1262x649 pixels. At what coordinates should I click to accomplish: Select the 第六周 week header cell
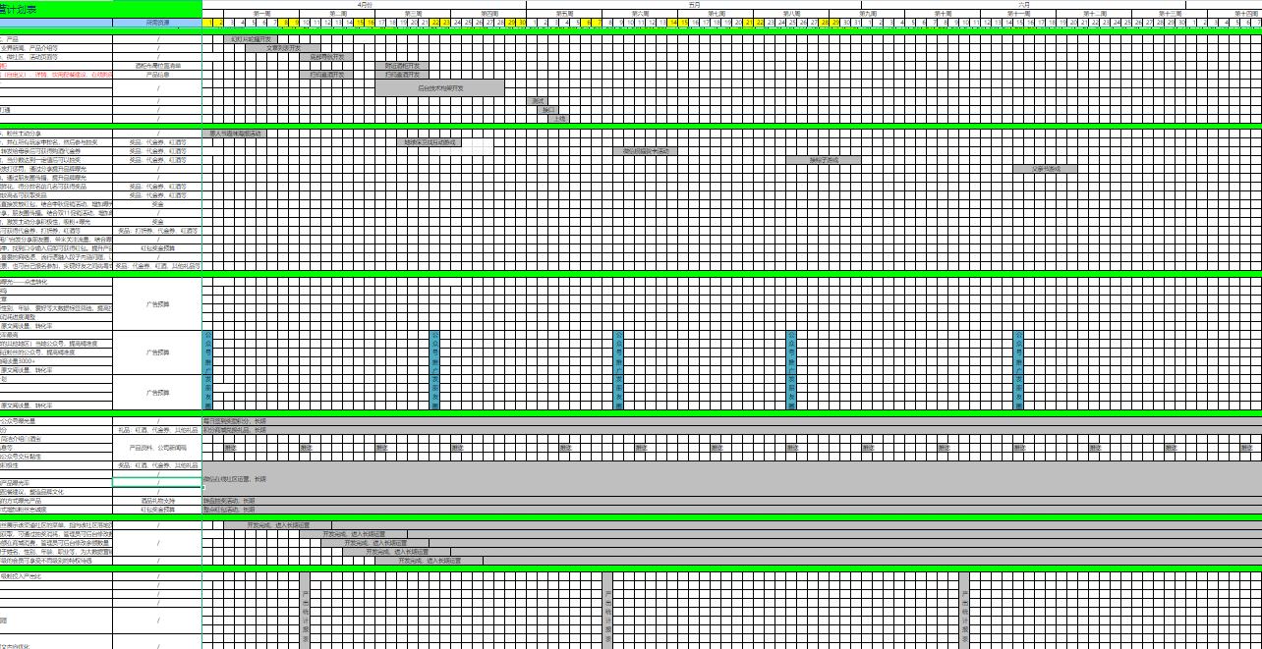pos(640,13)
